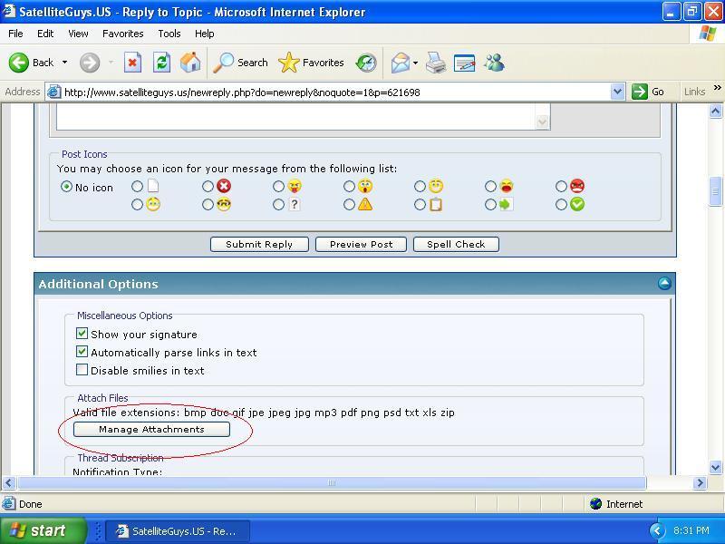The width and height of the screenshot is (725, 544).
Task: Click the Preview Post button
Action: click(x=361, y=244)
